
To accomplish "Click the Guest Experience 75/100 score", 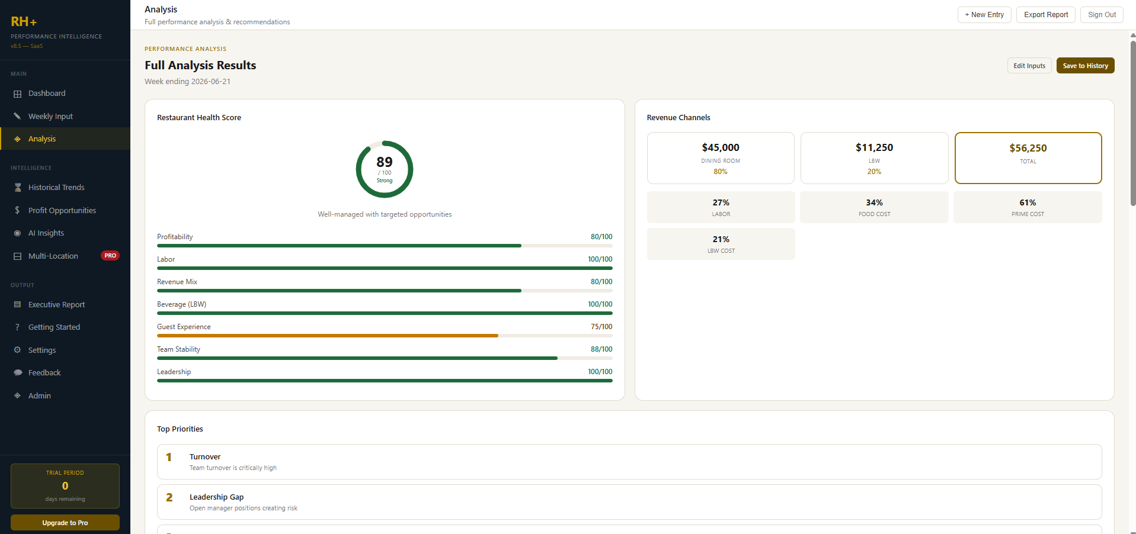I will tap(601, 327).
